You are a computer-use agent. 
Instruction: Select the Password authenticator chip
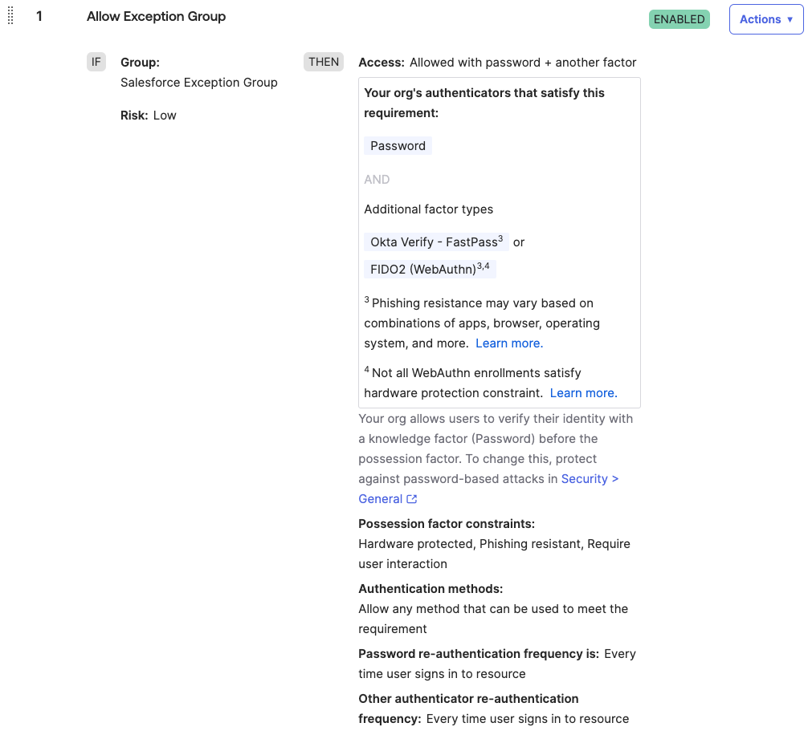(398, 146)
